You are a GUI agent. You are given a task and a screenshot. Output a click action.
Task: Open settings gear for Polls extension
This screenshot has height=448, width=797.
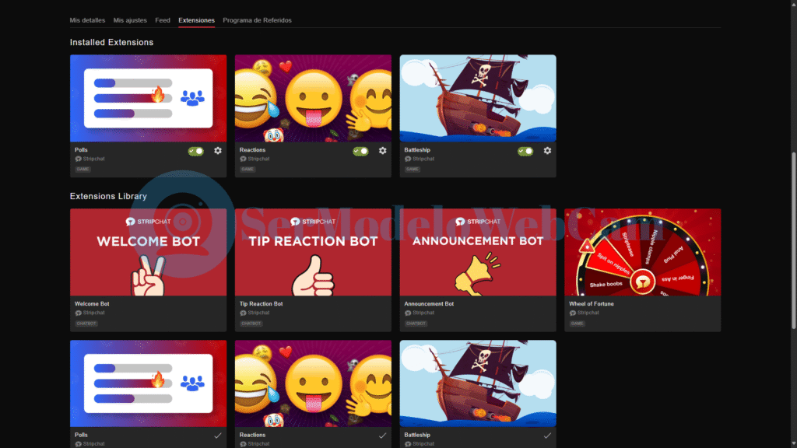(x=218, y=151)
